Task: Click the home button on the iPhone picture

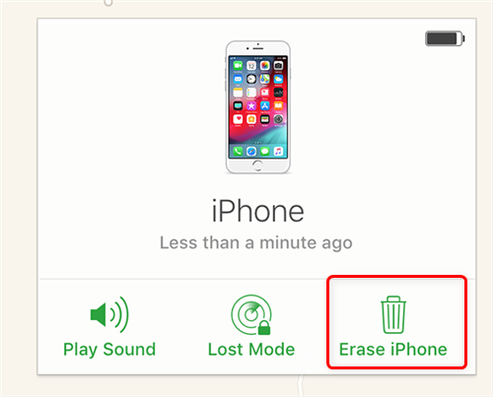Action: (257, 165)
